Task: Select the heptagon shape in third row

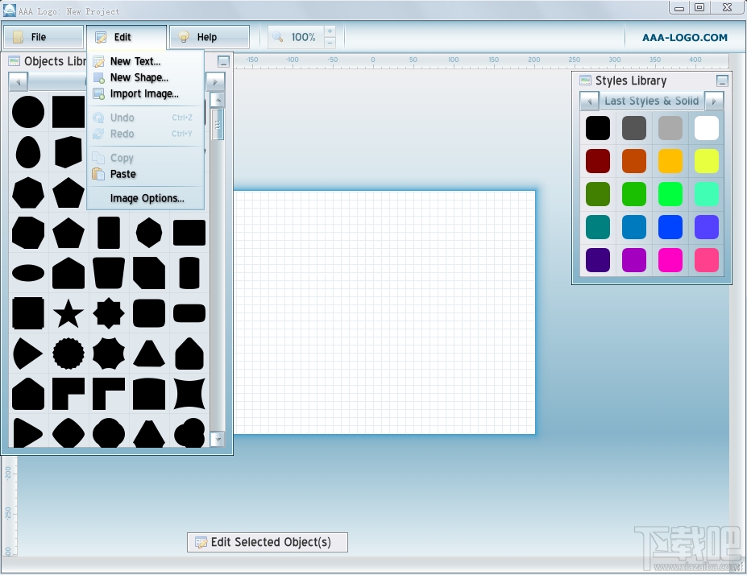Action: pos(28,192)
